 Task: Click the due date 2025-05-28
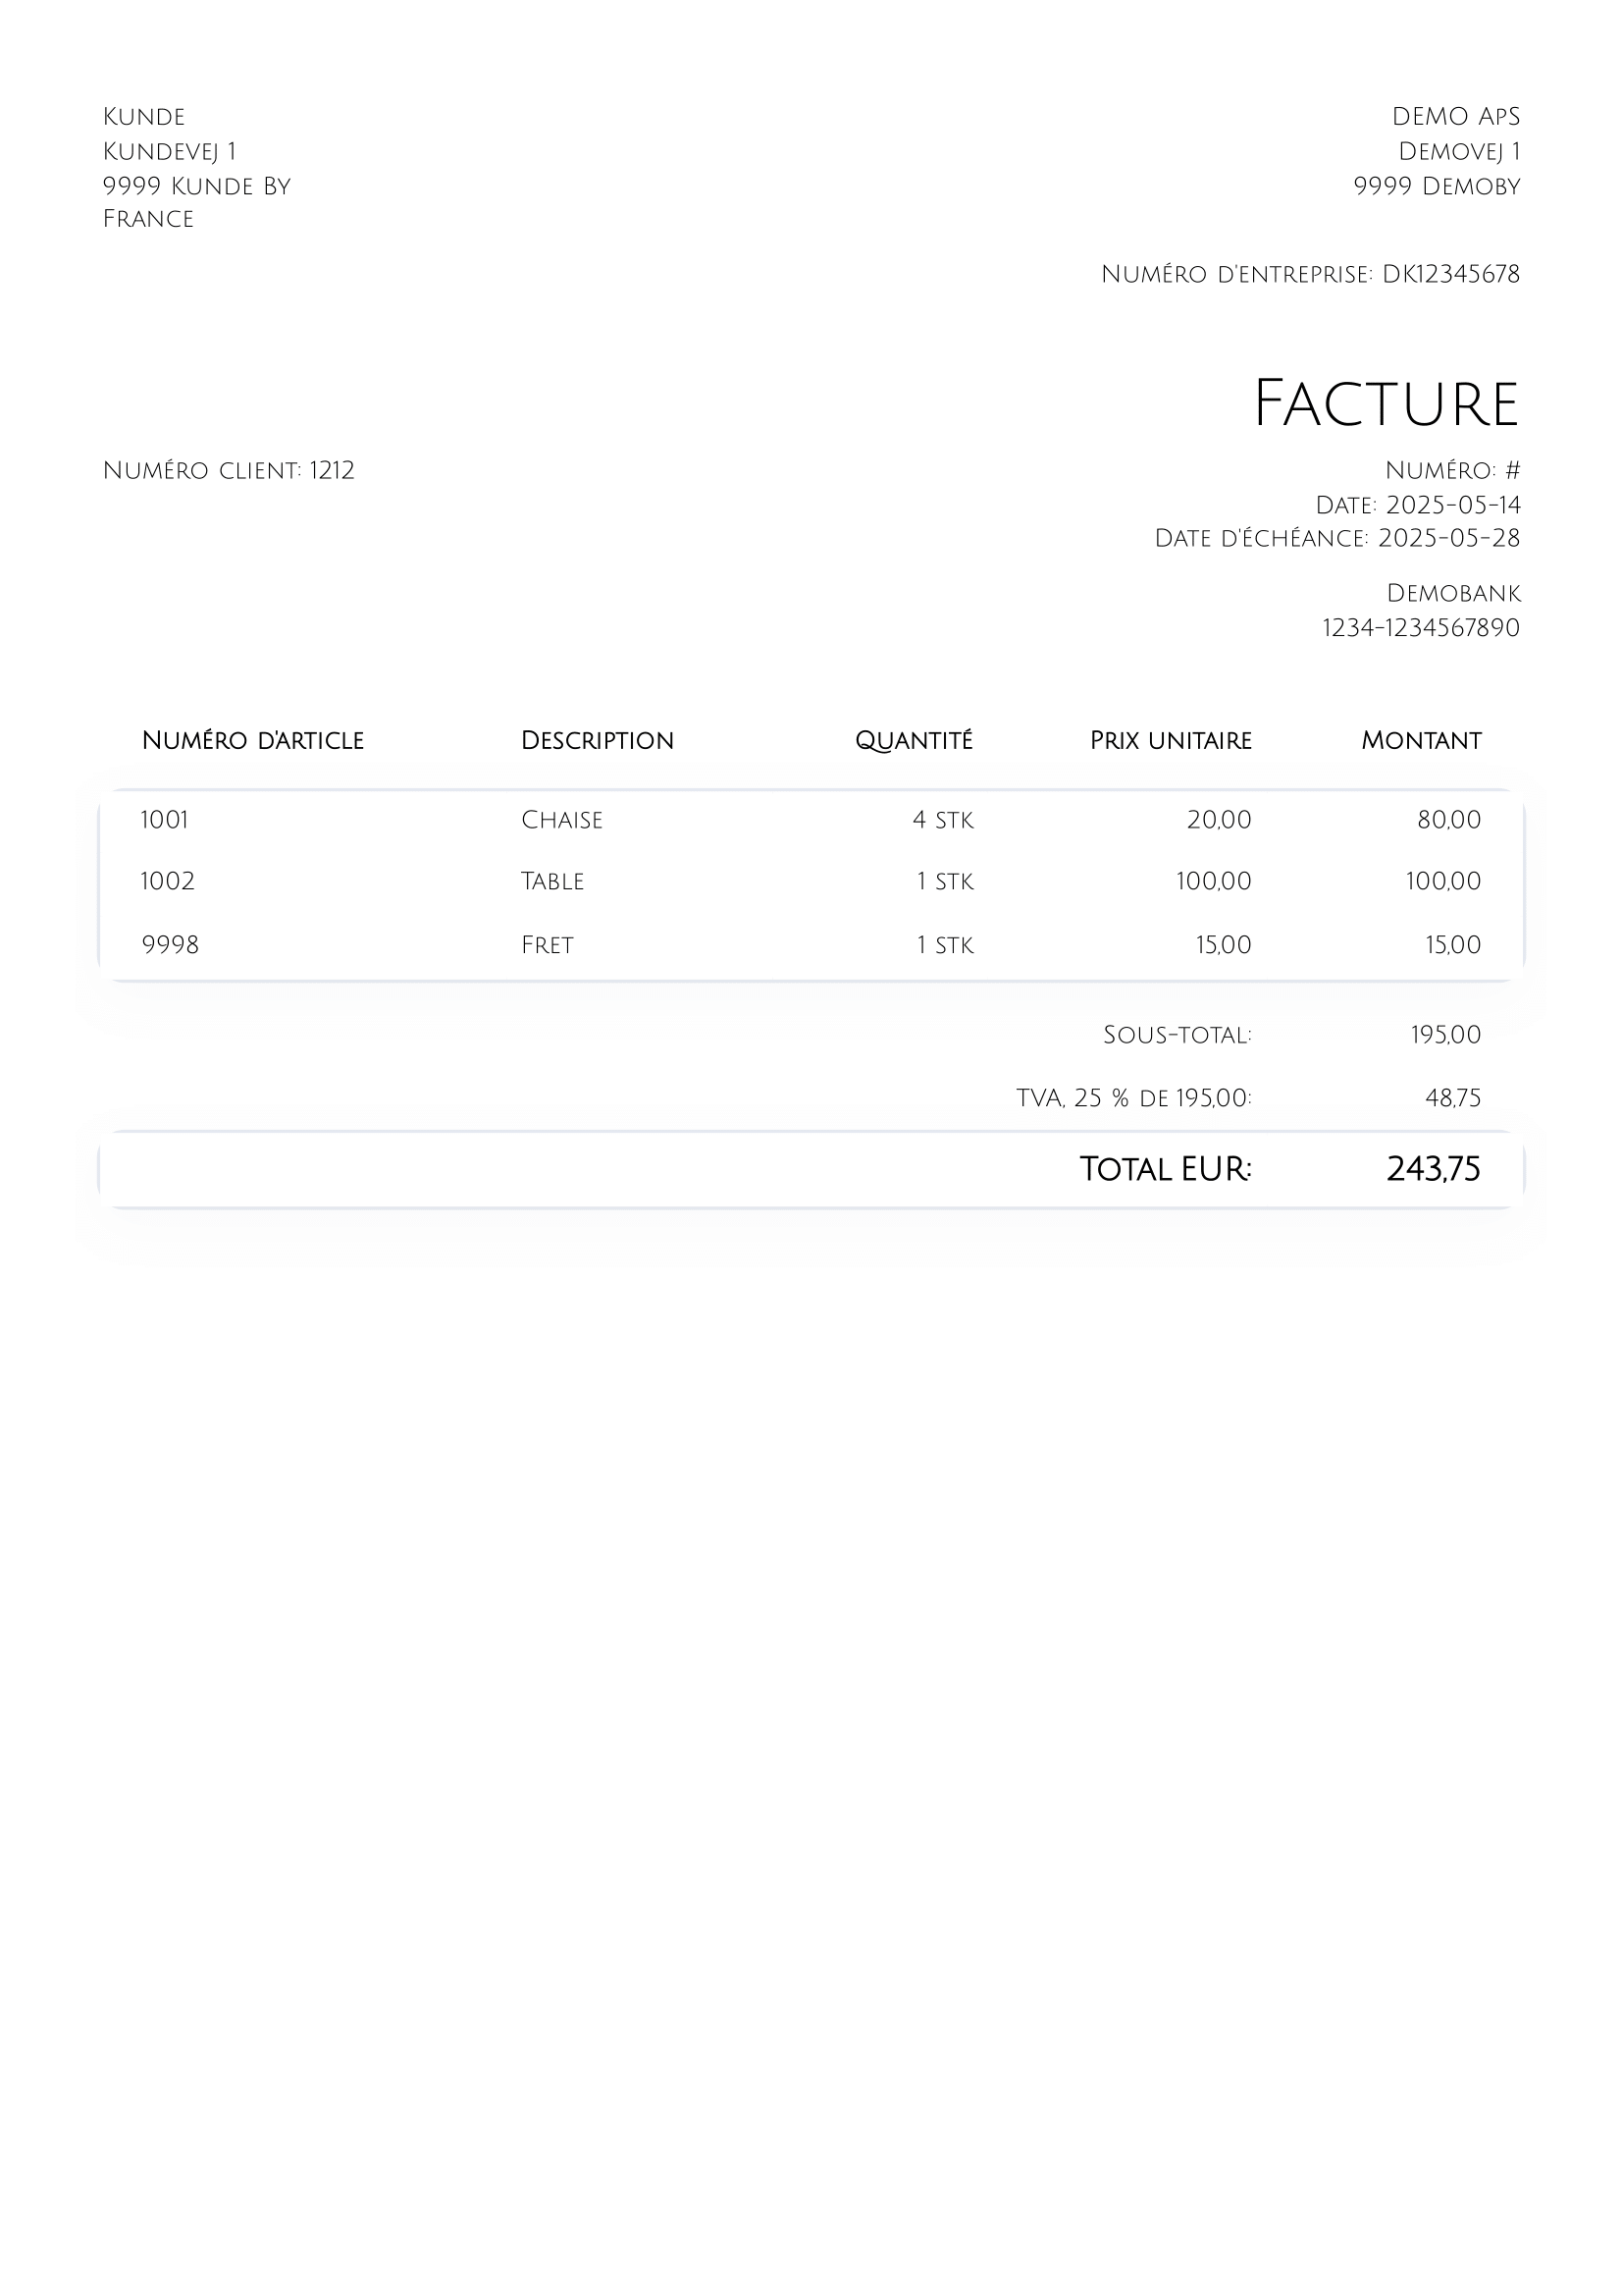(1448, 538)
